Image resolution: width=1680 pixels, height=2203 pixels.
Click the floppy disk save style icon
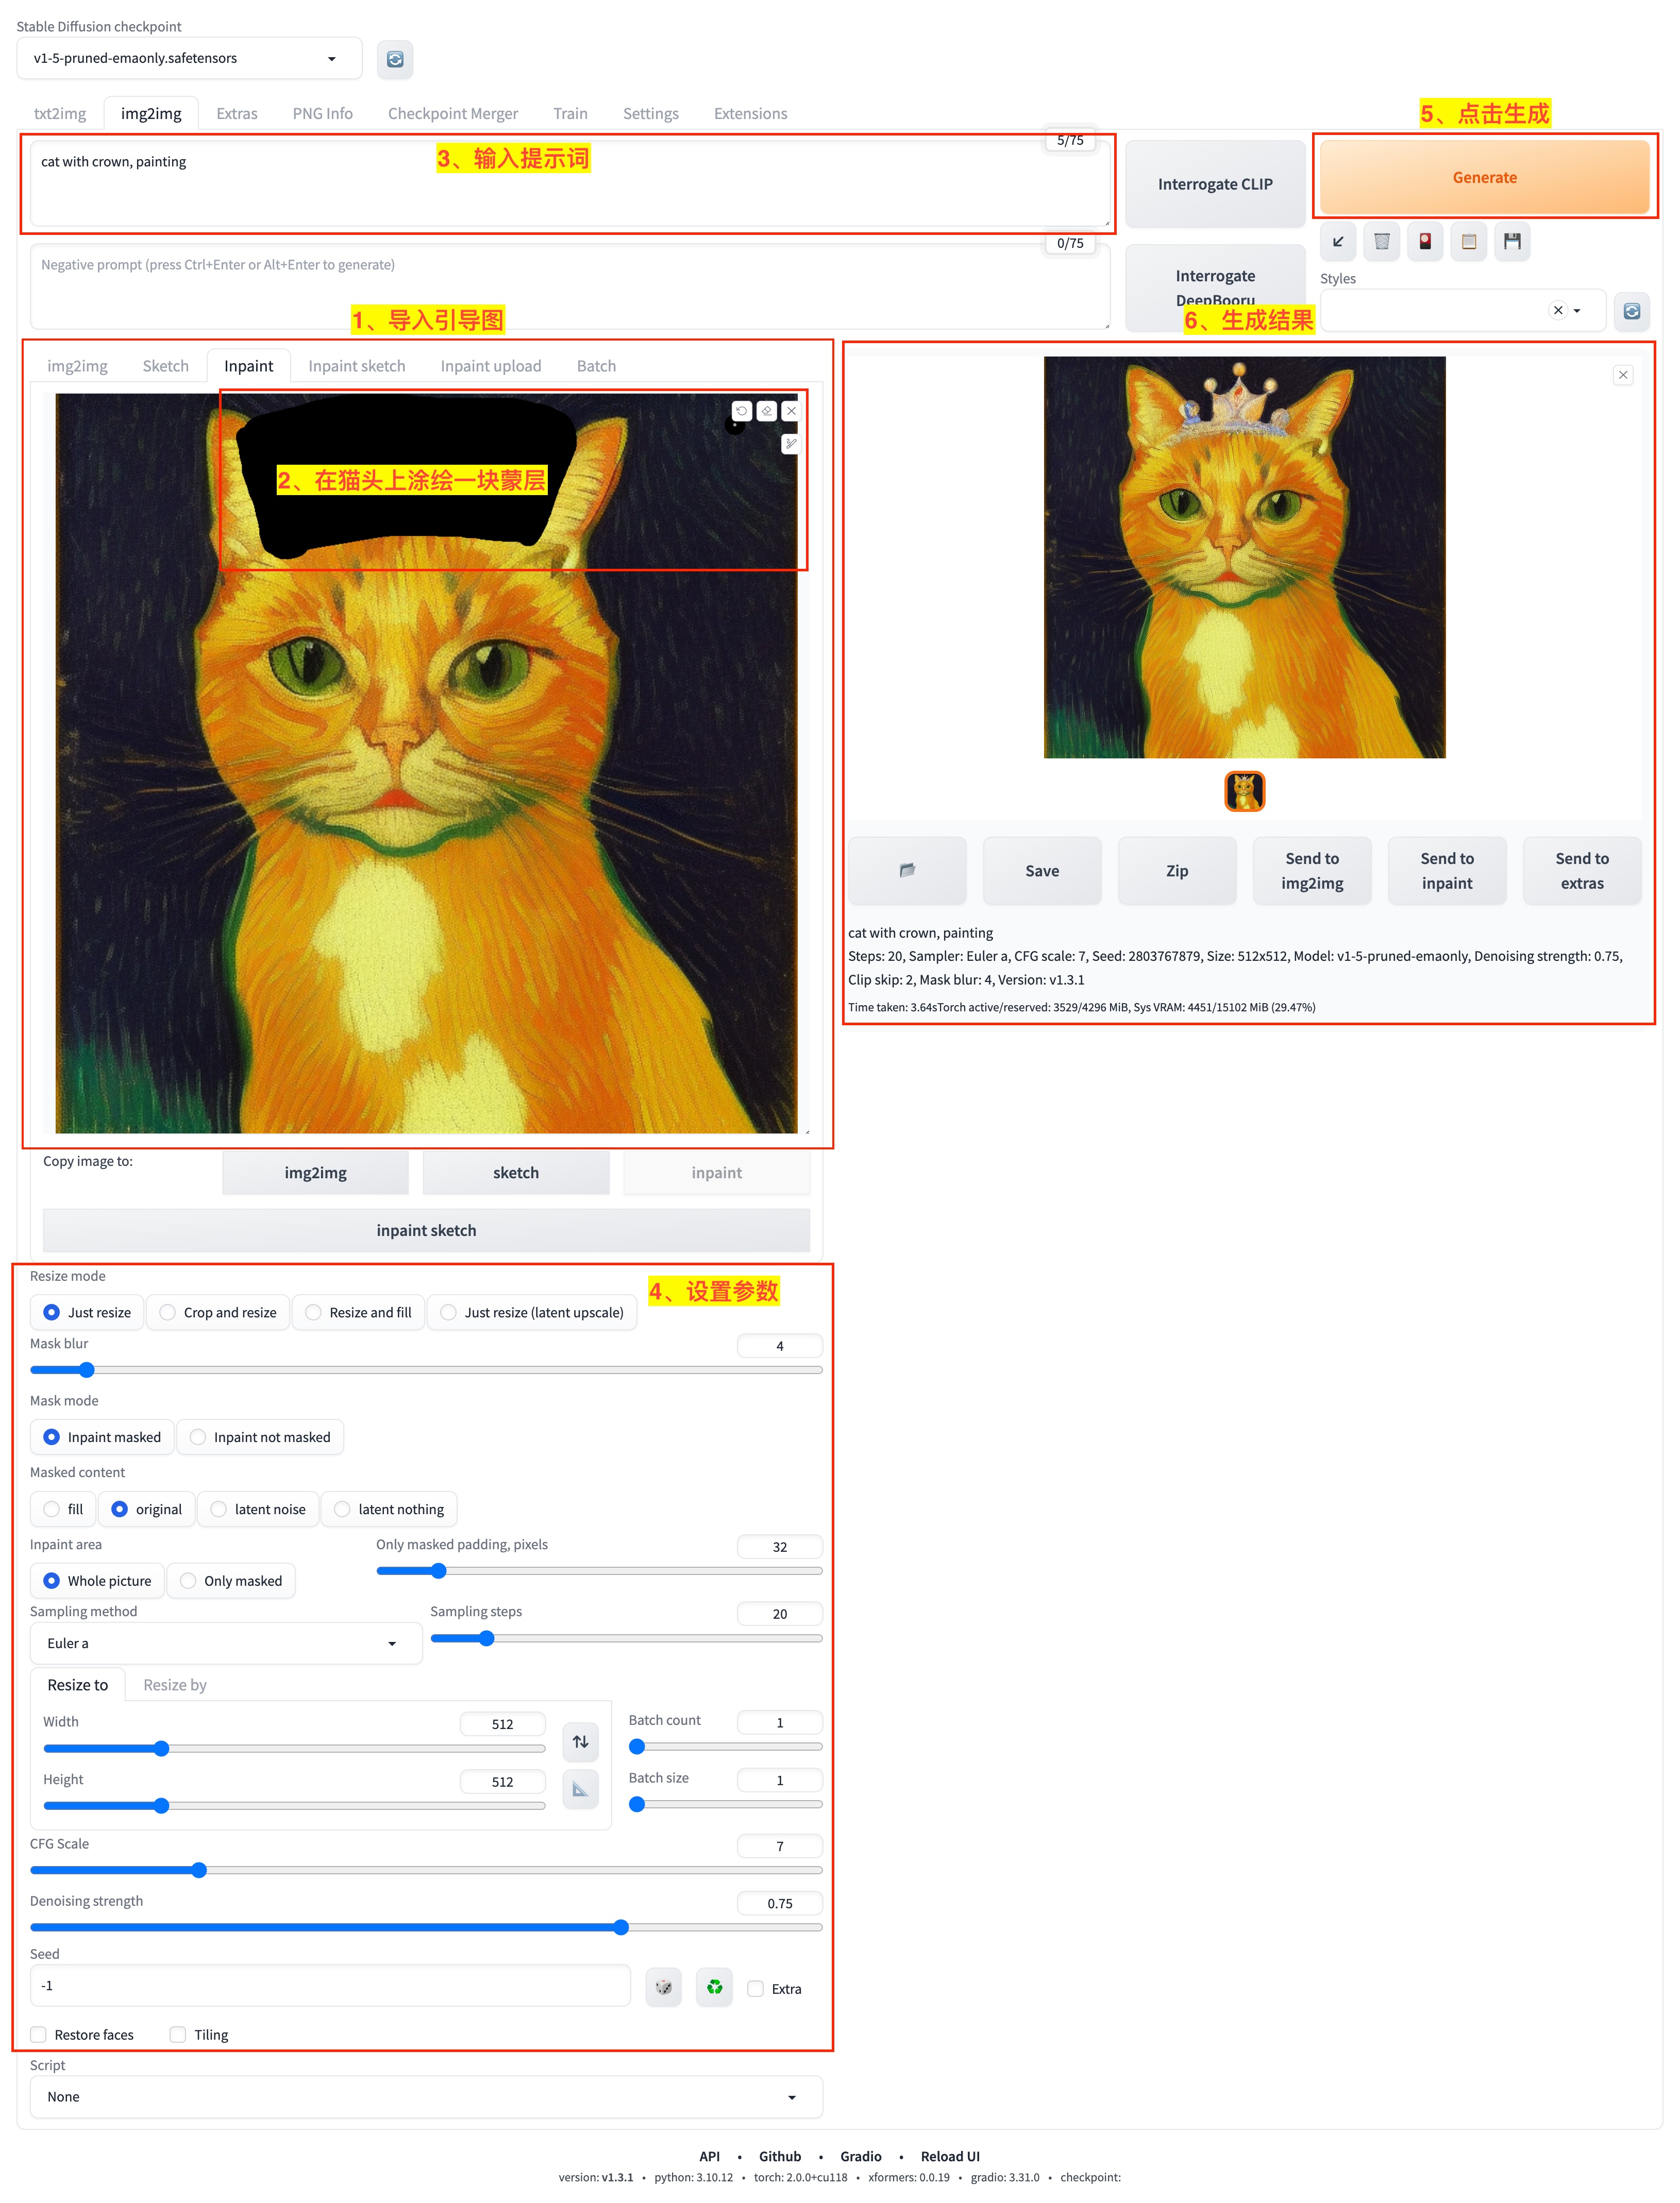coord(1511,241)
